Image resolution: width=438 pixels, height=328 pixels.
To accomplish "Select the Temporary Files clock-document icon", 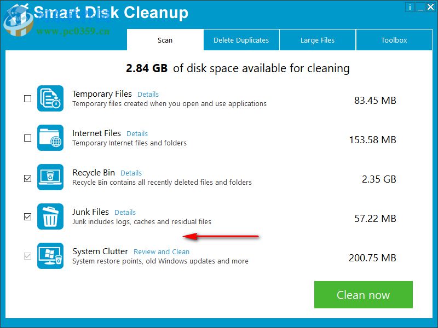I will point(50,98).
